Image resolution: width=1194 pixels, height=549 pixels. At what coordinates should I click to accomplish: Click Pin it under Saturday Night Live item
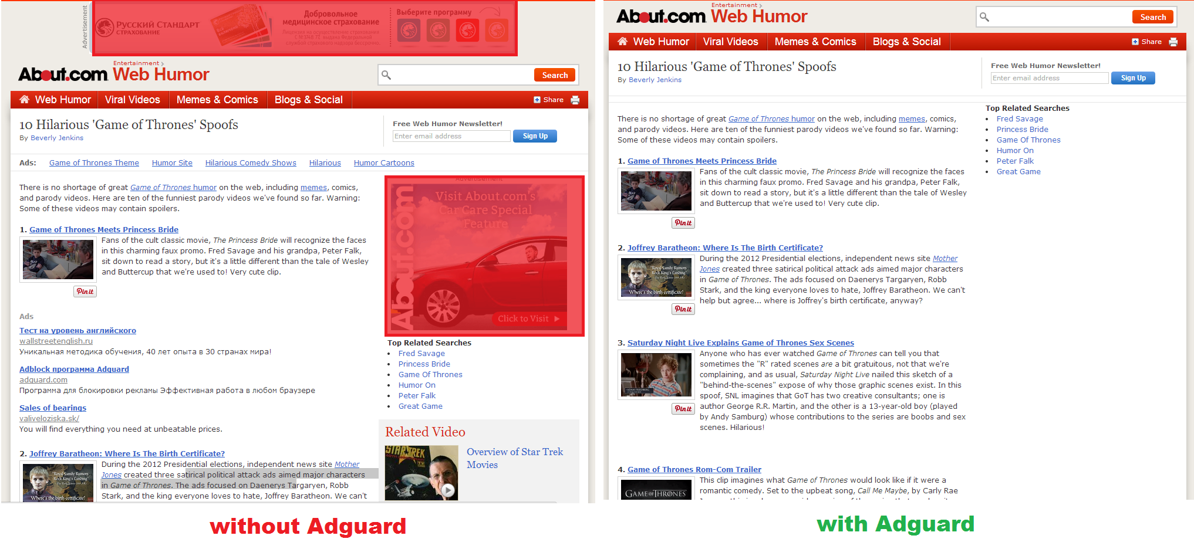(683, 409)
